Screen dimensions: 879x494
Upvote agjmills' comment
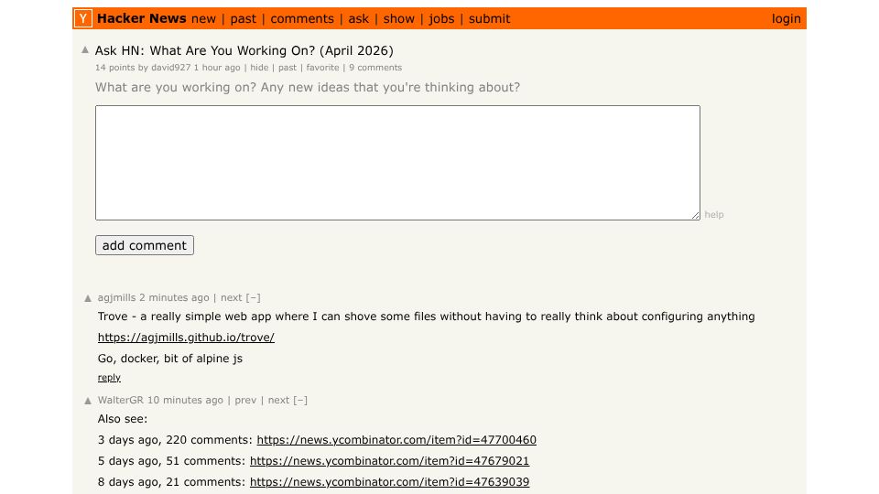pos(88,298)
